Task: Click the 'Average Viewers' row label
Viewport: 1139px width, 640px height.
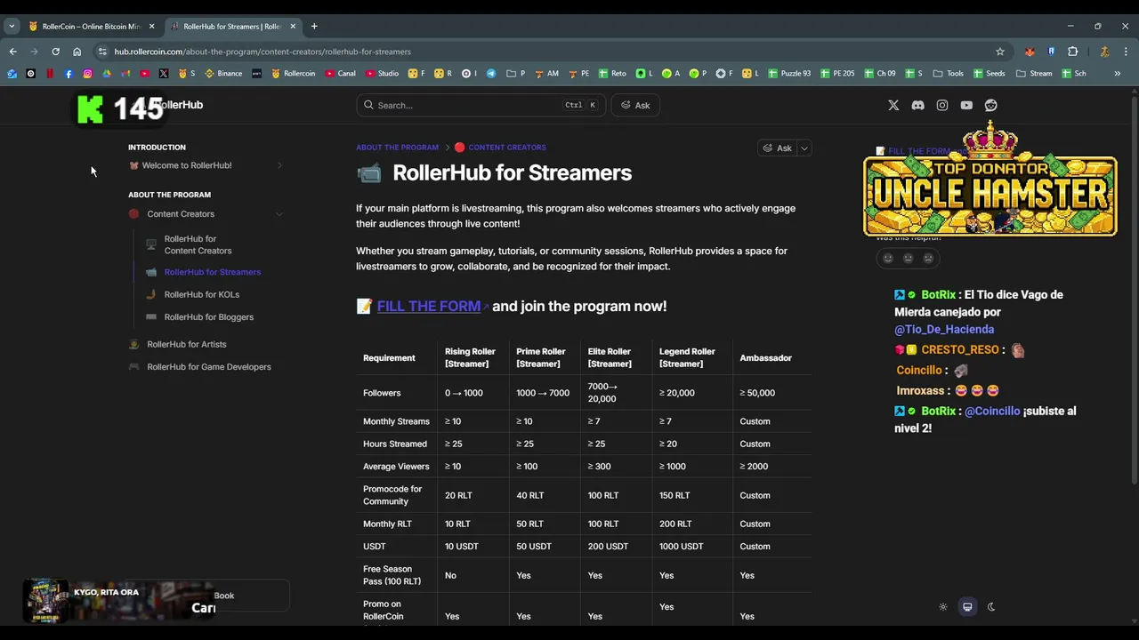Action: click(396, 467)
